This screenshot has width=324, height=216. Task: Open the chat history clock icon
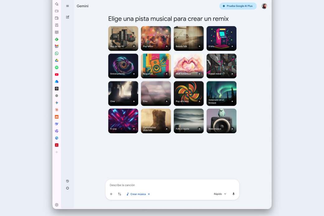(x=67, y=181)
